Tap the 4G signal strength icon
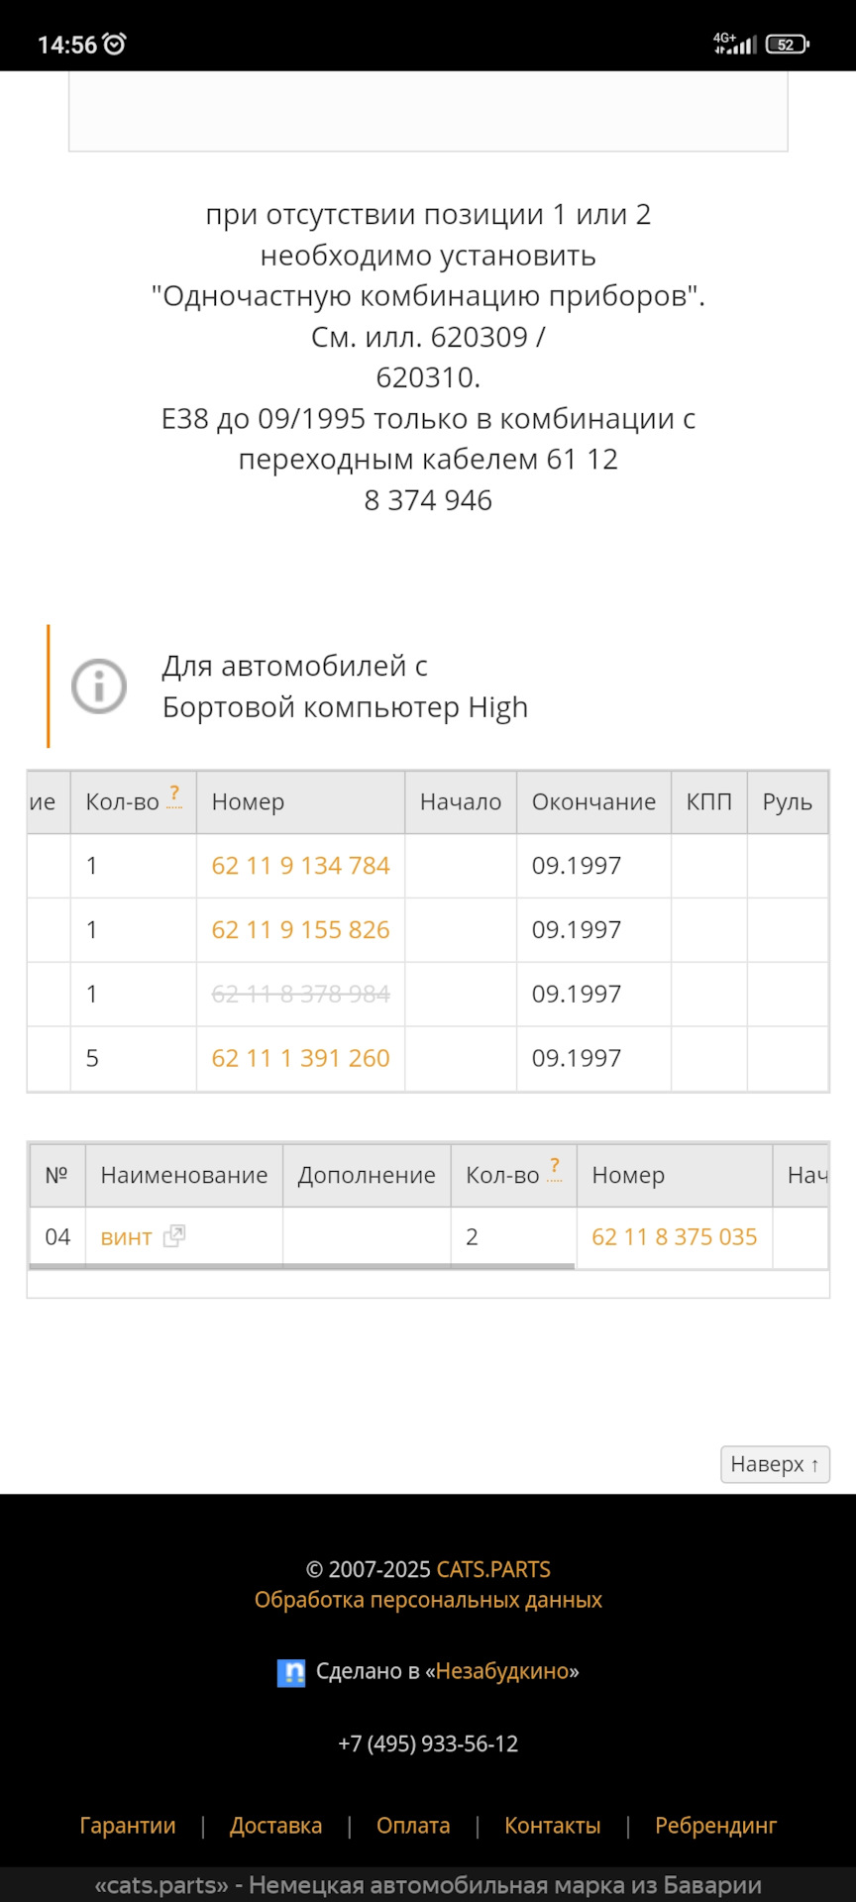This screenshot has height=1902, width=856. [735, 43]
